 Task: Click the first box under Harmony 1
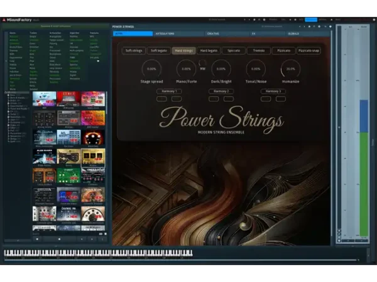pos(161,99)
